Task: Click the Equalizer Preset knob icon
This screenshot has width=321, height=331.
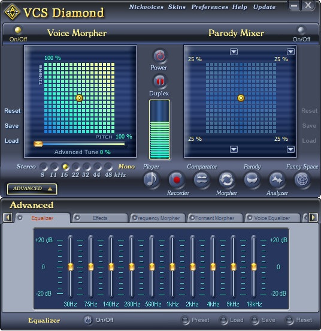Action: click(x=186, y=320)
